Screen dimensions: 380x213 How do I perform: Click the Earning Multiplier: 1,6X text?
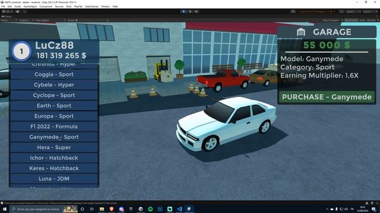319,76
